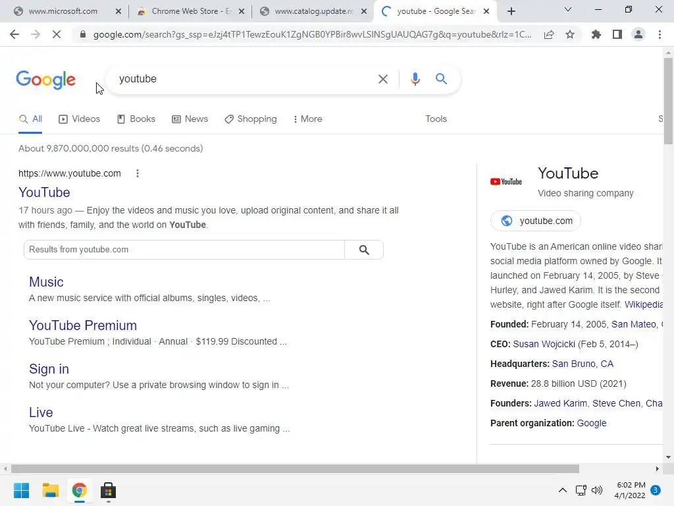This screenshot has height=506, width=674.
Task: Click the https://www.youtube.com result URL
Action: coord(70,173)
